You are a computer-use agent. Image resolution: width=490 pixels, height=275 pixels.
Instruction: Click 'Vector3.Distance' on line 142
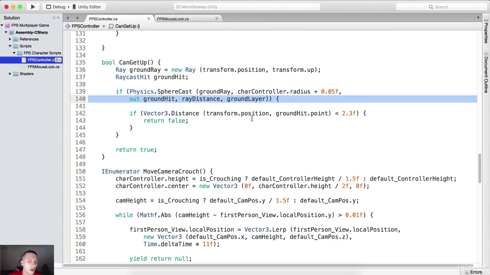point(171,113)
